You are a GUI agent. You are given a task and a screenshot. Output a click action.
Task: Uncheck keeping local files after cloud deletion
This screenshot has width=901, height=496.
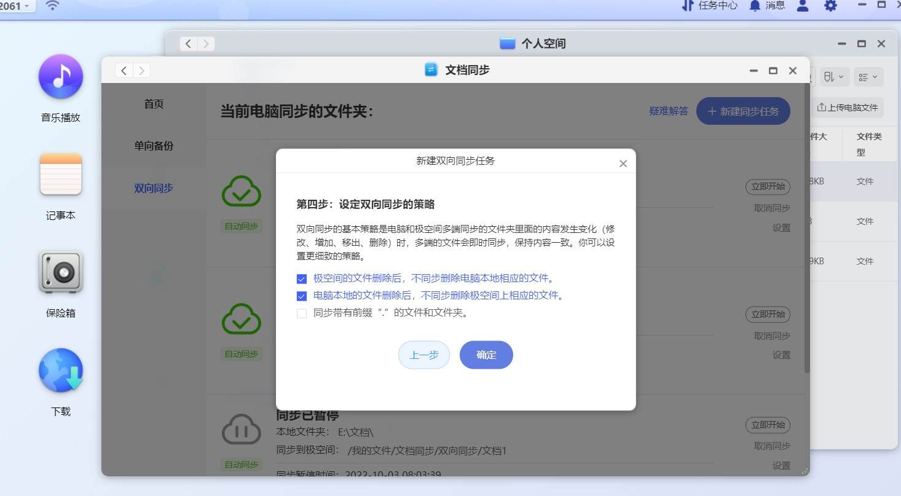(x=301, y=278)
